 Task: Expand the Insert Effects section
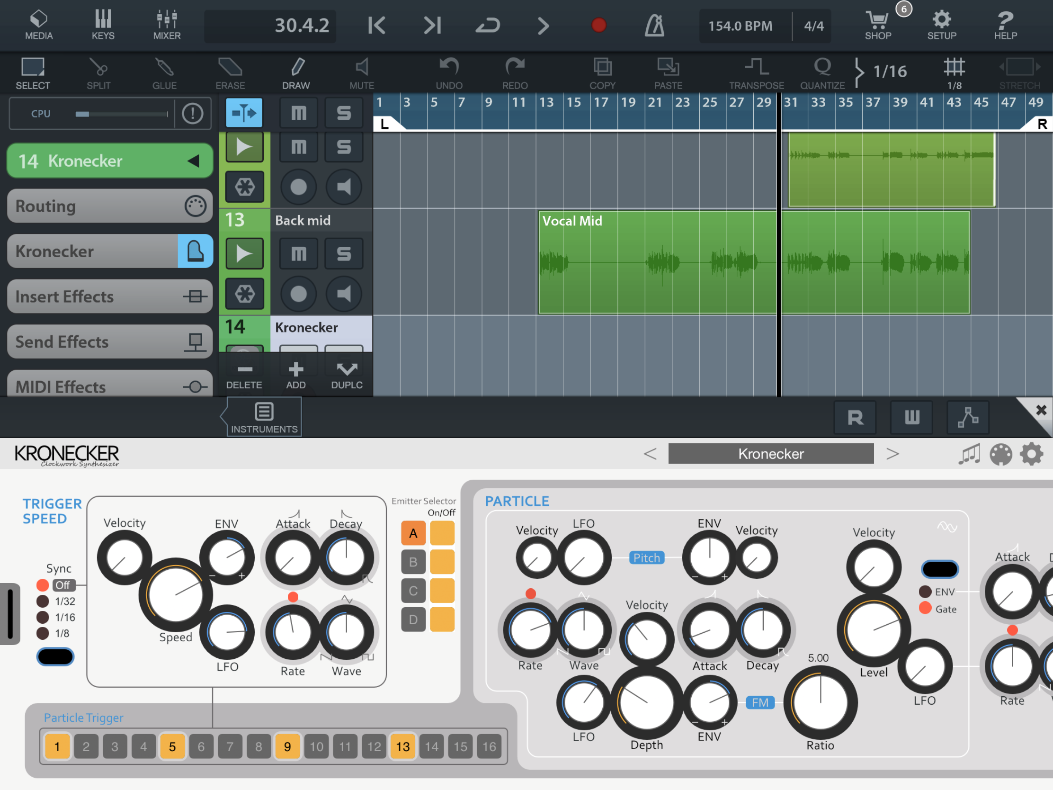110,296
